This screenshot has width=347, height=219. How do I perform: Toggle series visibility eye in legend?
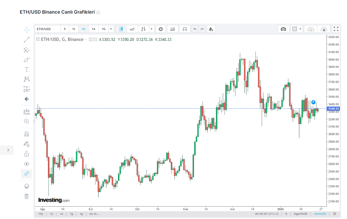click(90, 39)
